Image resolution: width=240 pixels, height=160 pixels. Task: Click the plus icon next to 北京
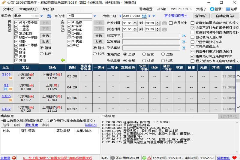pos(42,16)
